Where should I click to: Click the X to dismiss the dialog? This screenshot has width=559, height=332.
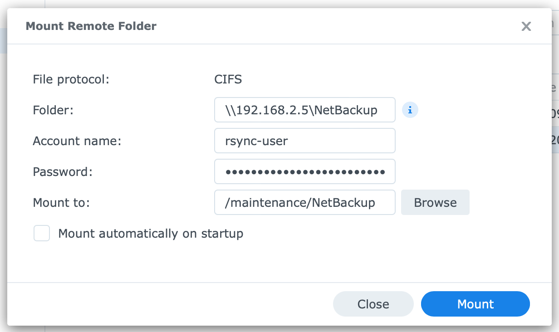(526, 26)
